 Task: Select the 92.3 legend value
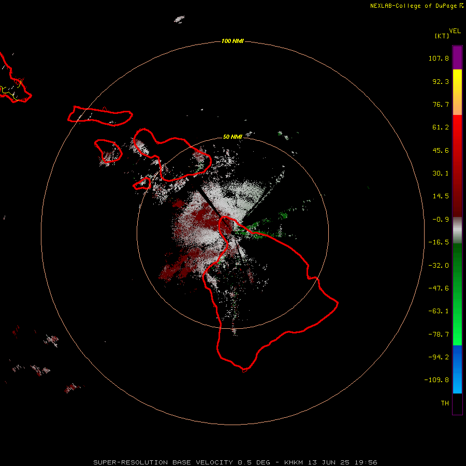coord(441,81)
